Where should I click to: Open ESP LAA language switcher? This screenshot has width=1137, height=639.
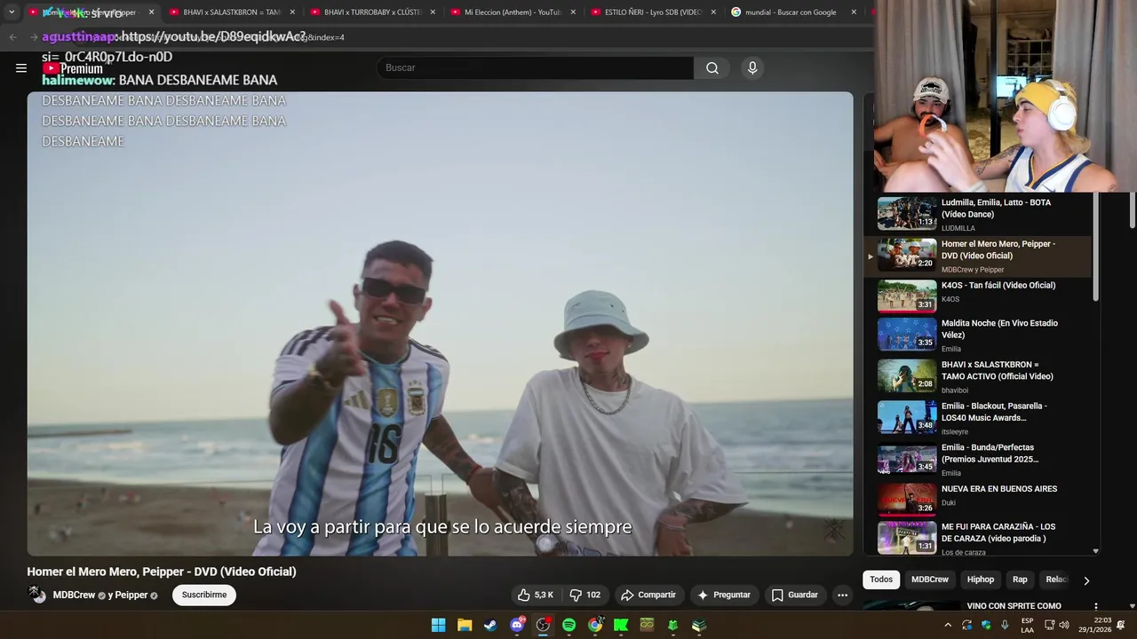pos(1027,625)
